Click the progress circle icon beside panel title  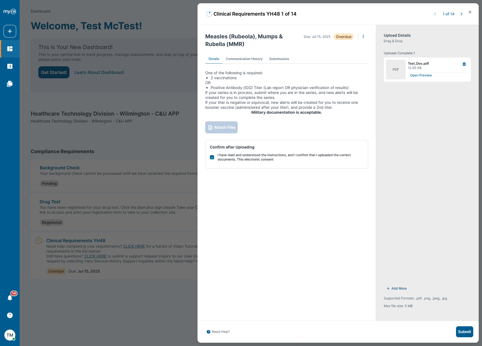coord(209,14)
